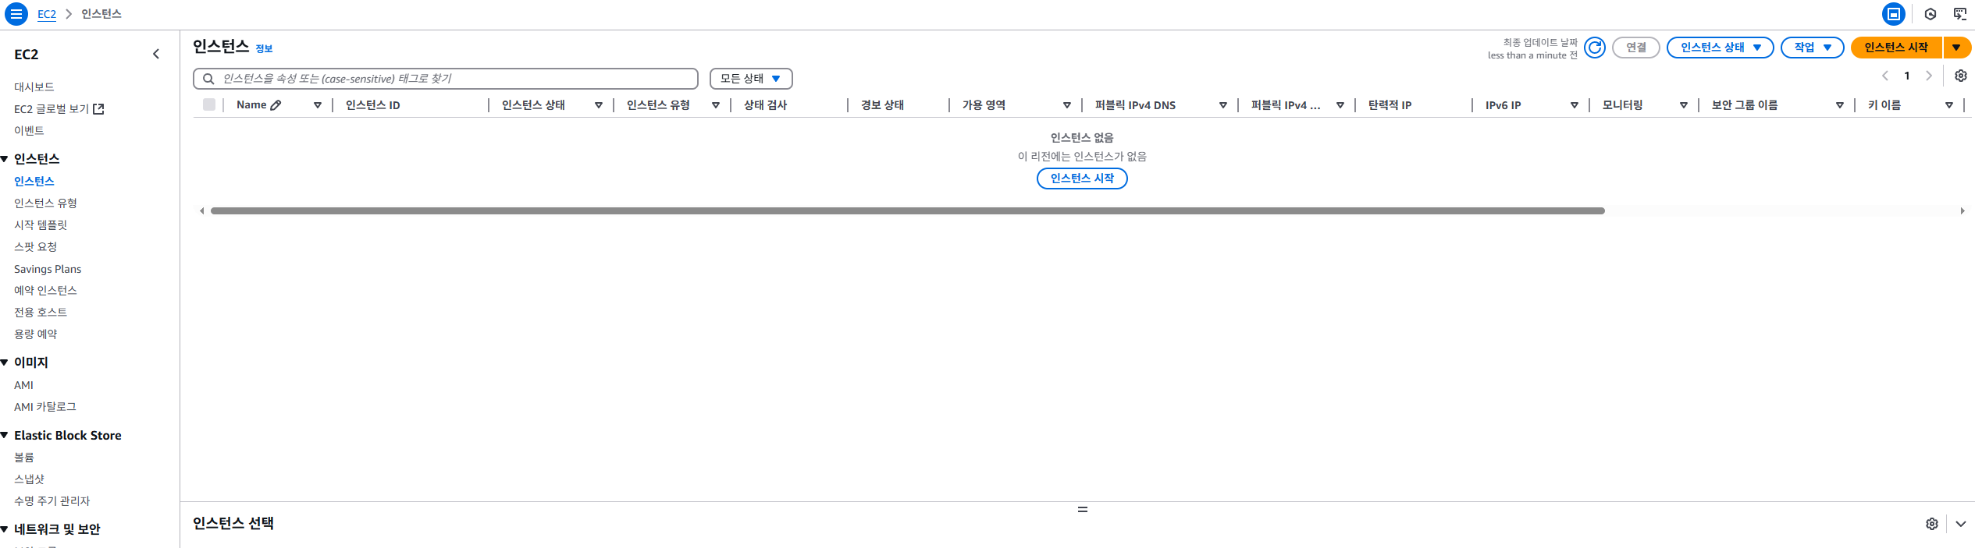Screen dimensions: 1975x548
Task: Click the 인스턴스 ID column header
Action: [373, 105]
